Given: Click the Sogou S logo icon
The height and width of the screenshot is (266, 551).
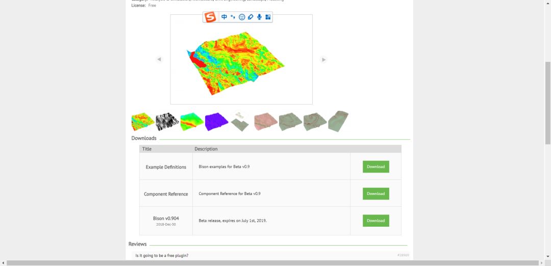Looking at the screenshot, I should 210,17.
